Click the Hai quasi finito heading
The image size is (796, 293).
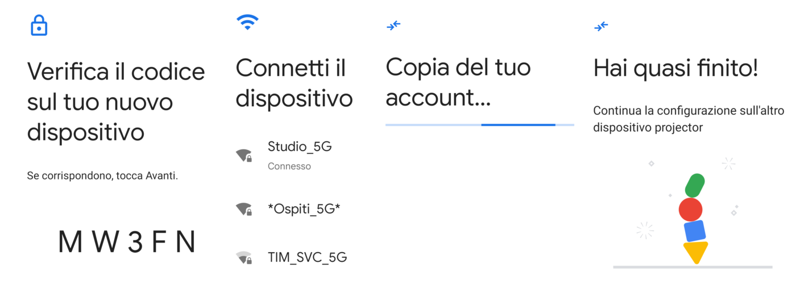click(675, 69)
